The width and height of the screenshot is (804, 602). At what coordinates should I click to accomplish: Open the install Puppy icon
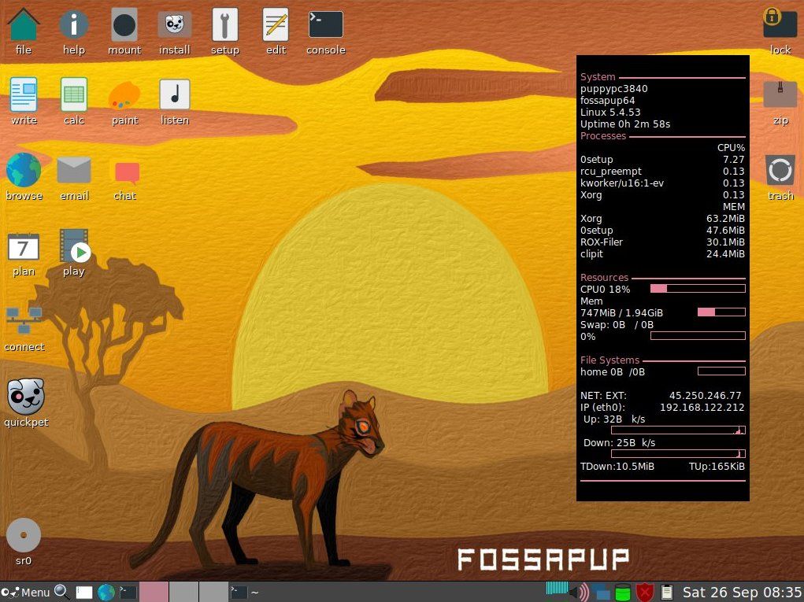click(174, 24)
